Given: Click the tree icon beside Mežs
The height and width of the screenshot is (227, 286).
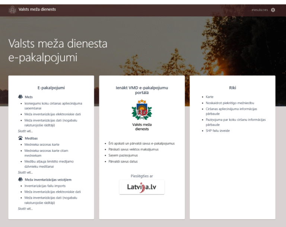Looking at the screenshot, I should point(20,97).
